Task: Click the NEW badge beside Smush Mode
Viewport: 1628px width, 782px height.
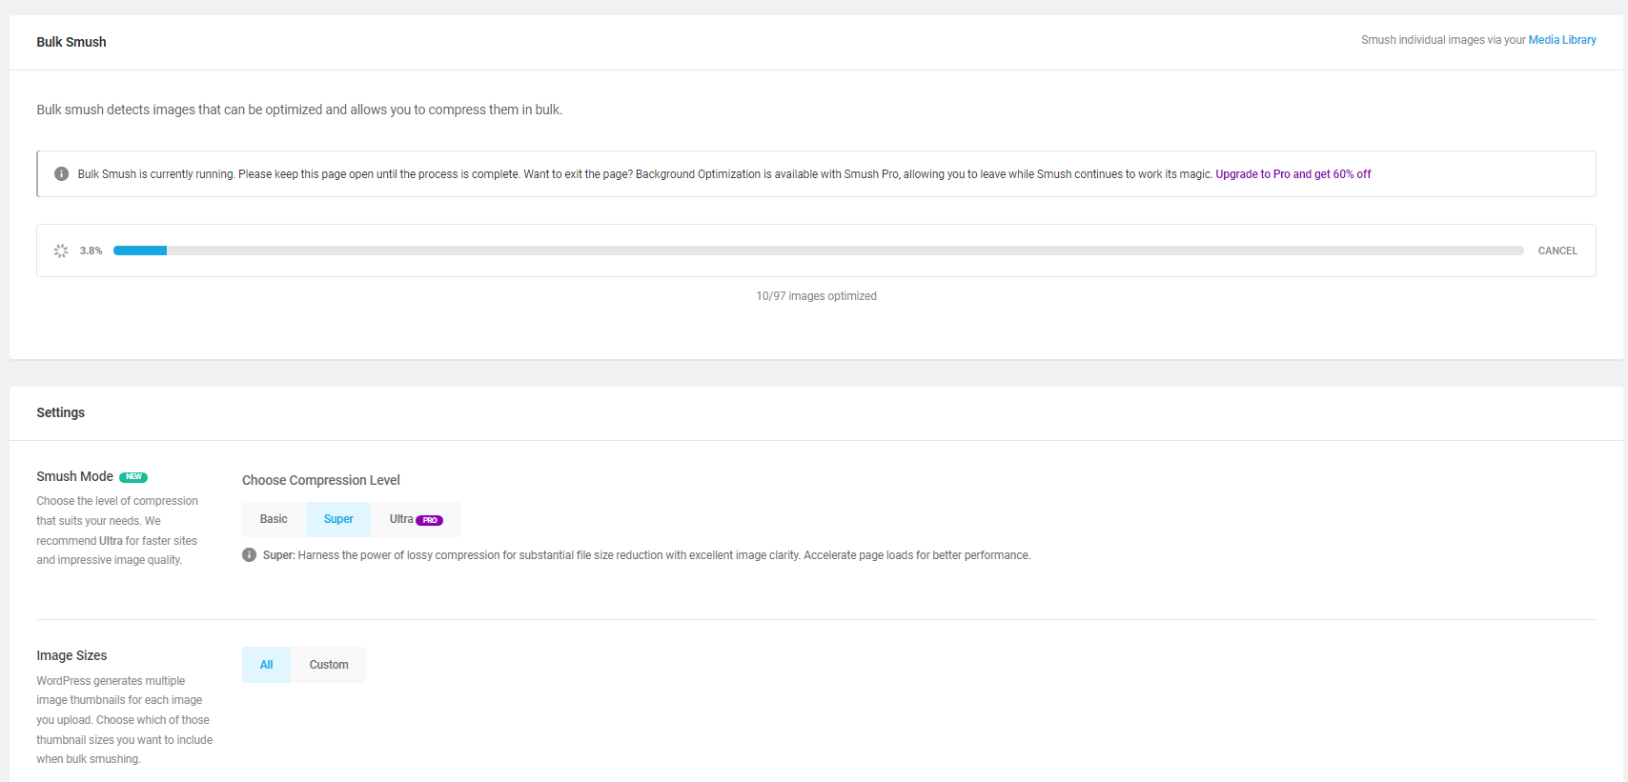Action: click(133, 477)
